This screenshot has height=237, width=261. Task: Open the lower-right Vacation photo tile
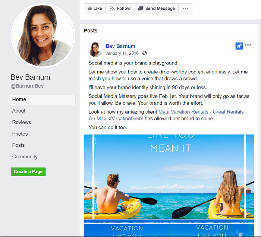(x=212, y=228)
